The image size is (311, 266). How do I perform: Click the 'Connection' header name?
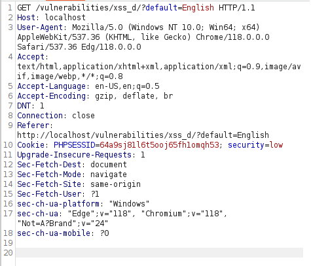click(x=40, y=116)
